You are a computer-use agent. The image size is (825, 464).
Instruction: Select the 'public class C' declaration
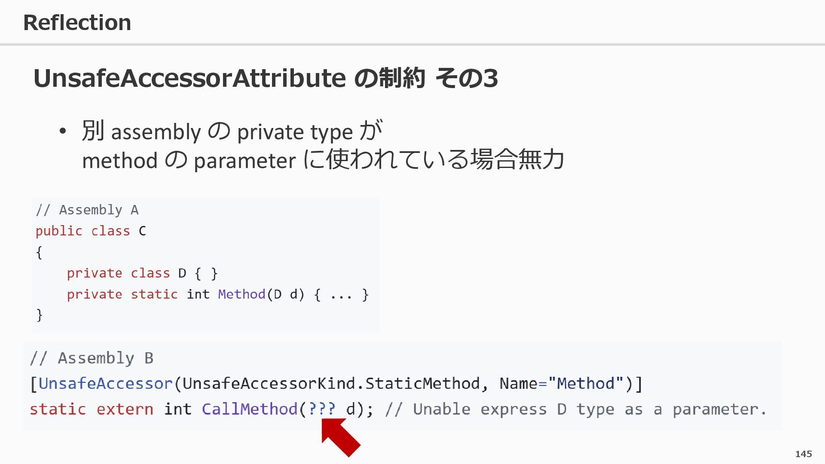pyautogui.click(x=91, y=231)
